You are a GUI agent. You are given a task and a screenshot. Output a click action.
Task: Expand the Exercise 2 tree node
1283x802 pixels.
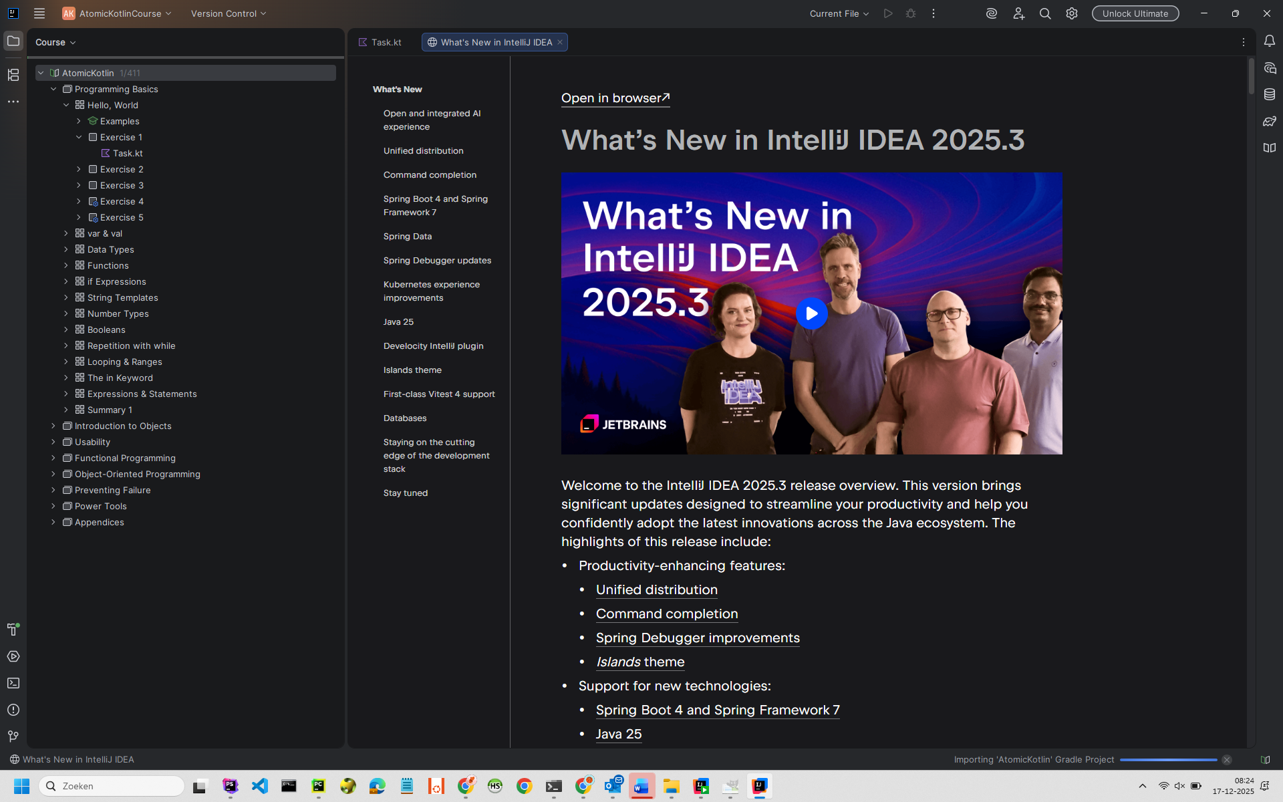[79, 169]
